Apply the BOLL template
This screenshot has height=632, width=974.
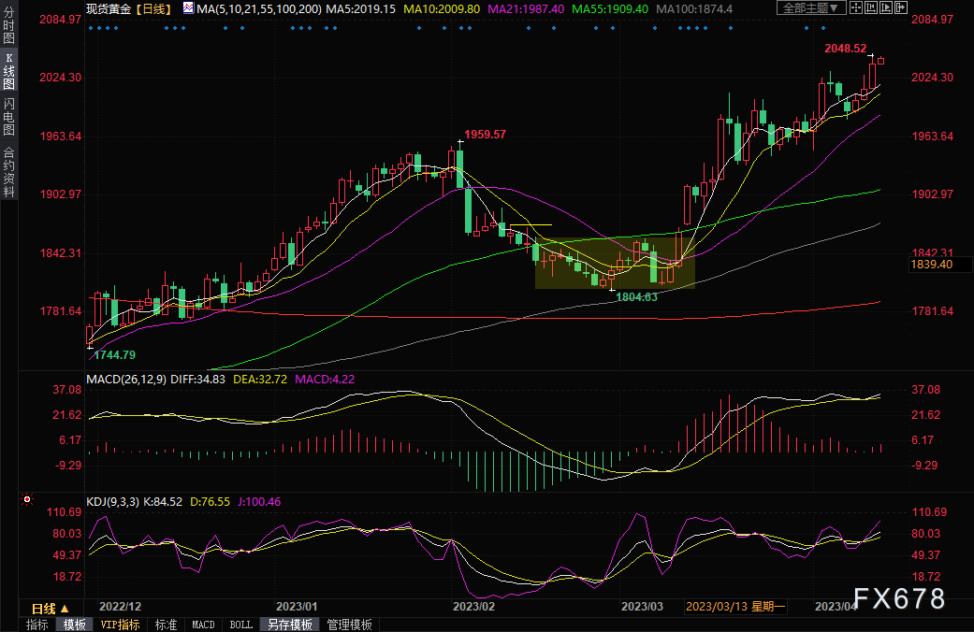pos(240,625)
